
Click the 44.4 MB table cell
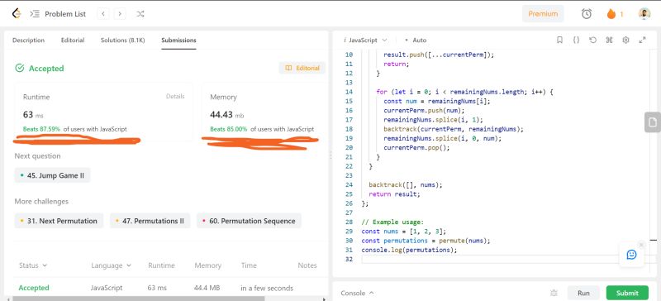click(x=207, y=288)
